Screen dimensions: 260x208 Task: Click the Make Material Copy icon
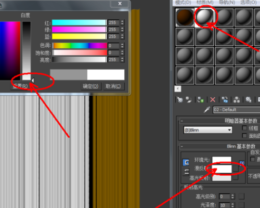225,100
